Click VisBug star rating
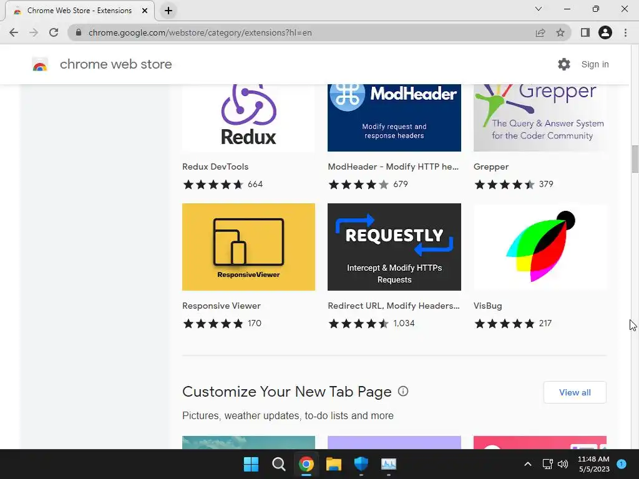 [x=504, y=324]
